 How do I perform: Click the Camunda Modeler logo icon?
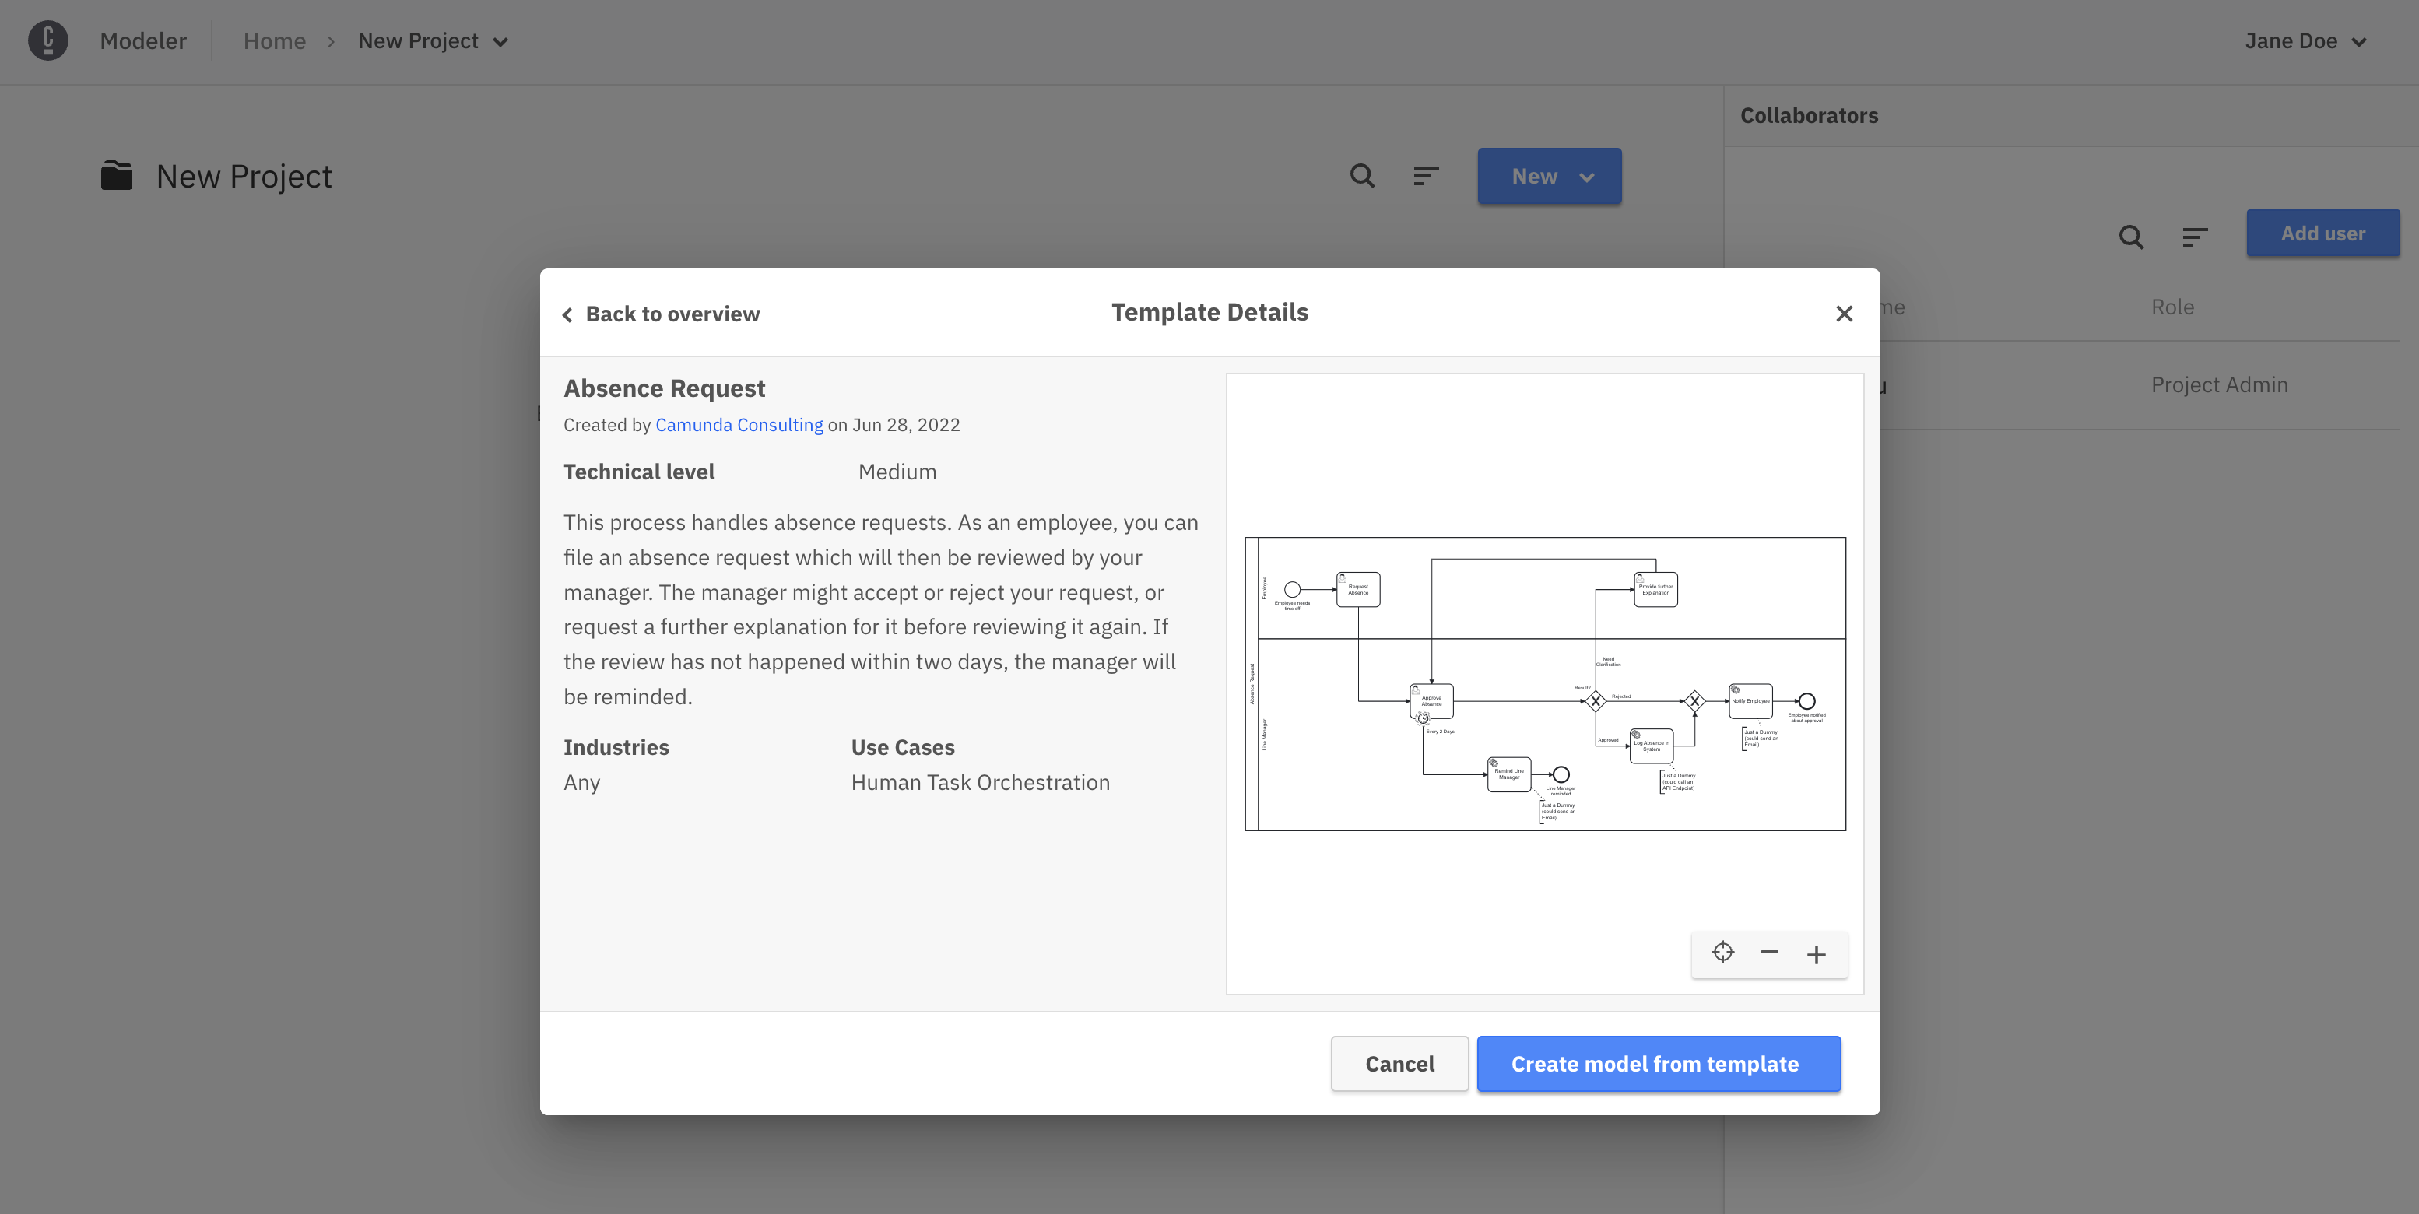click(48, 41)
